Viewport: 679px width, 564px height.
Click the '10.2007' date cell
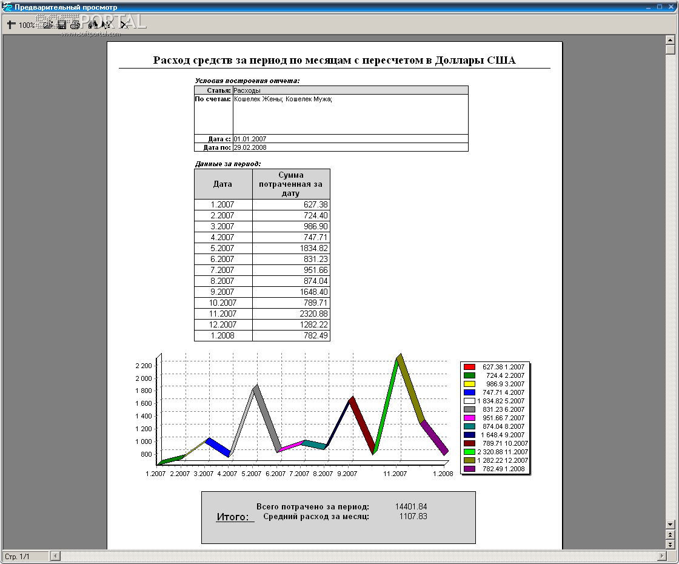click(x=223, y=303)
